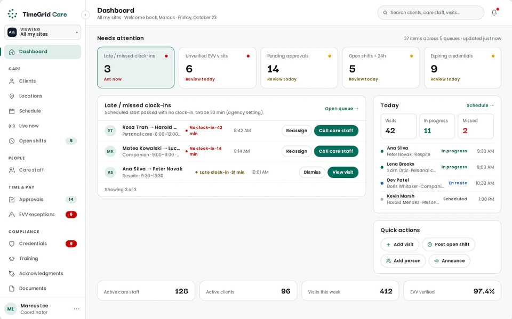Click the Locations pin icon

click(12, 96)
